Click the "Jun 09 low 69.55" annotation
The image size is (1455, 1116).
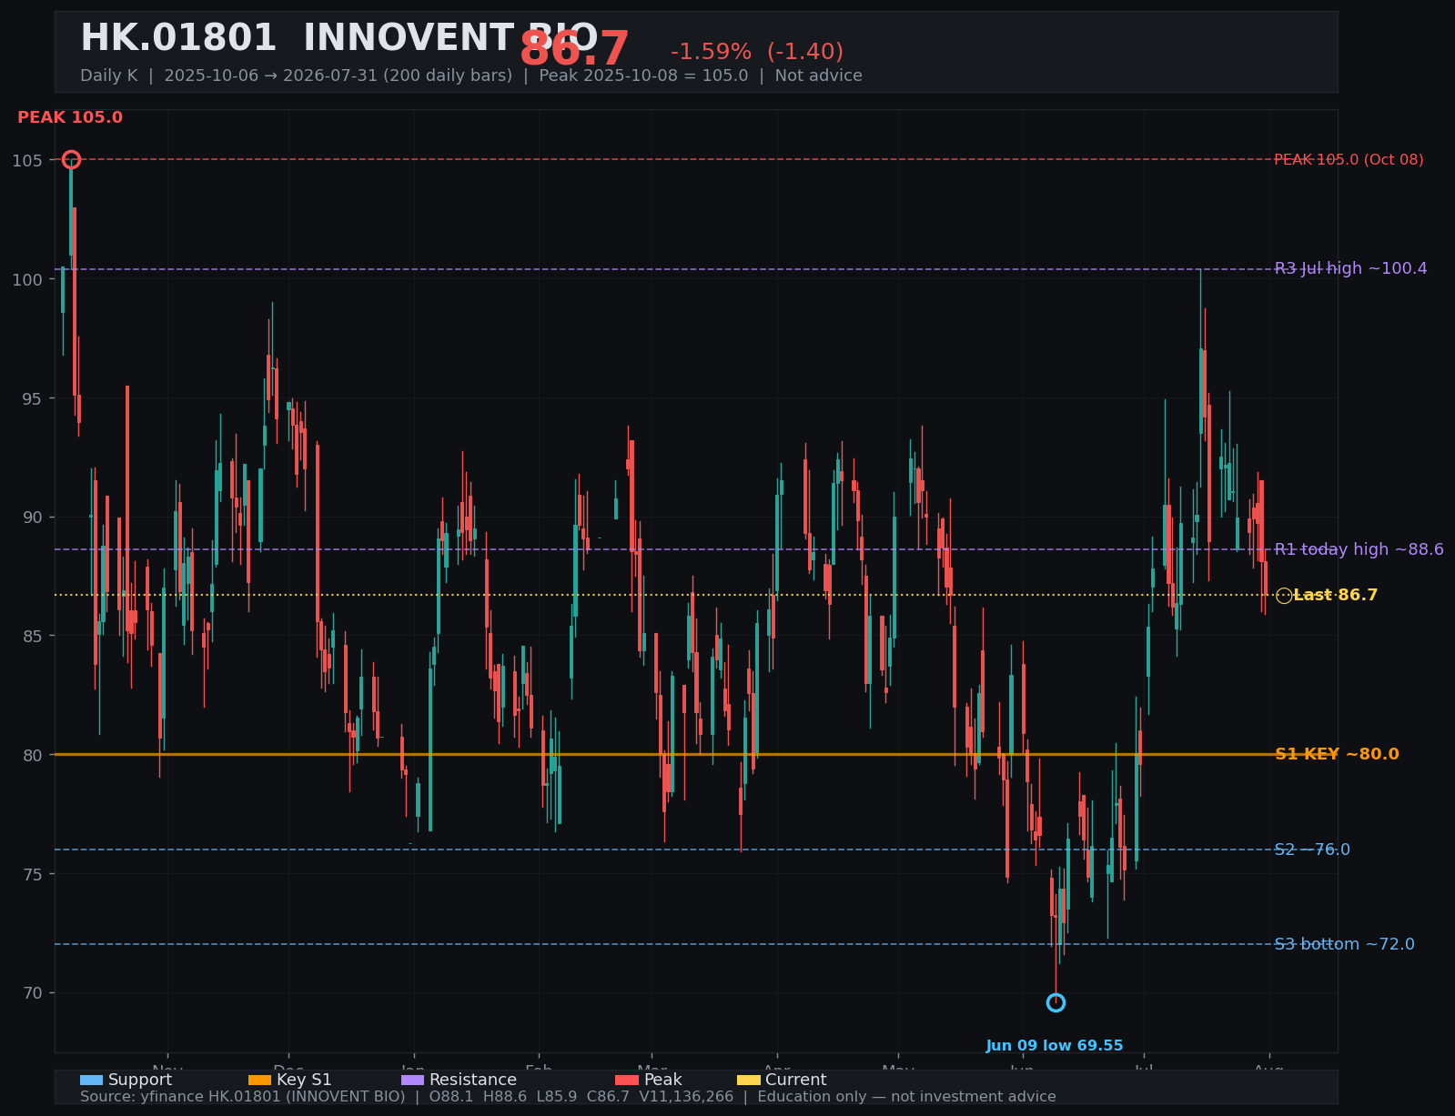[1055, 1046]
